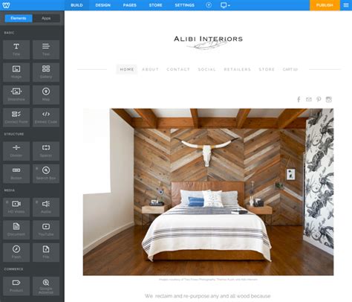Choose the File element
The height and width of the screenshot is (302, 352).
(x=46, y=252)
